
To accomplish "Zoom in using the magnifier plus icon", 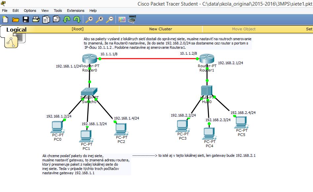I will (x=89, y=19).
